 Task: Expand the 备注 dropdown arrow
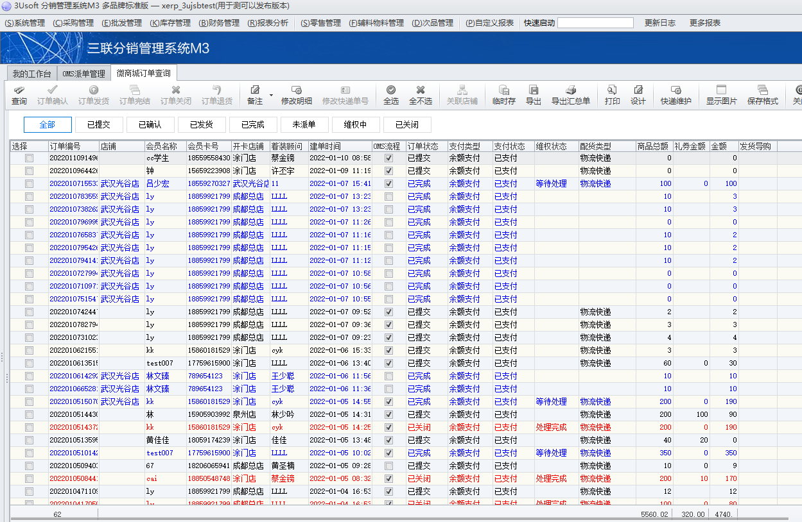(271, 95)
